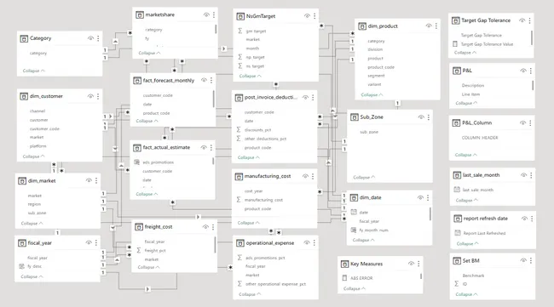554x307 pixels.
Task: Open more options for dim_product table
Action: [436, 26]
